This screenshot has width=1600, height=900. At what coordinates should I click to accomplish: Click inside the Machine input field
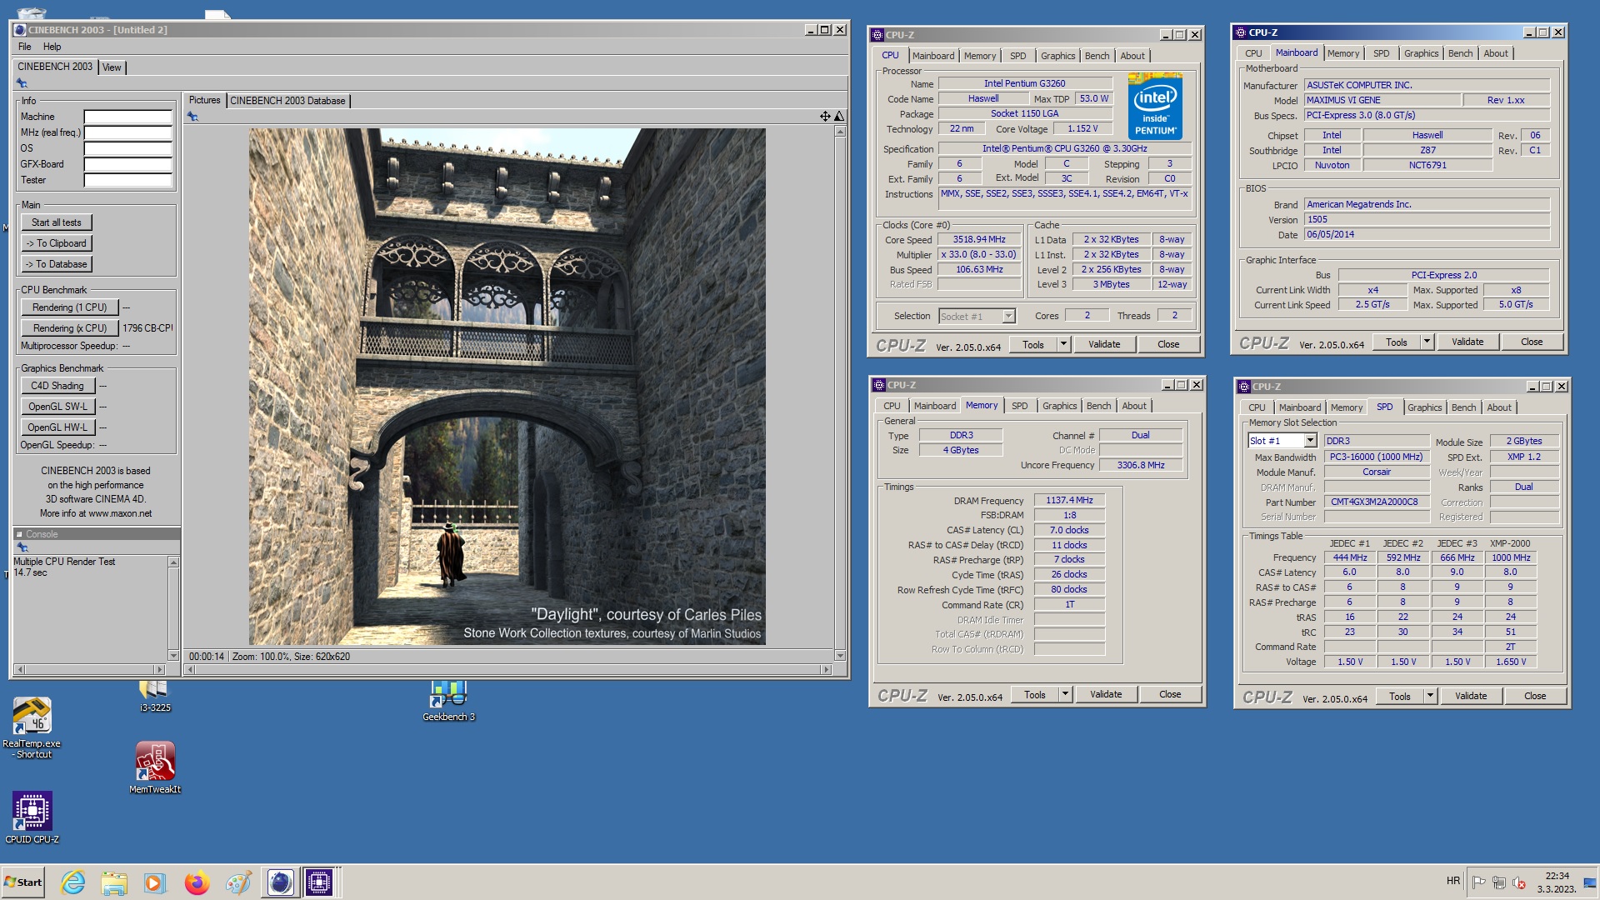pos(128,117)
